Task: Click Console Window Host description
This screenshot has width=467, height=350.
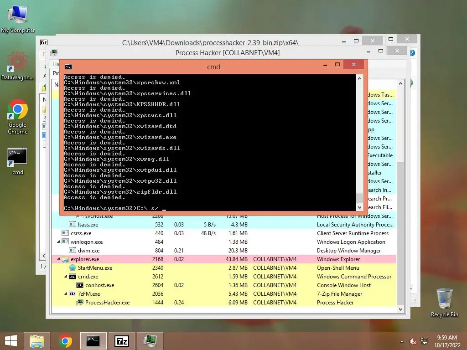Action: [344, 285]
